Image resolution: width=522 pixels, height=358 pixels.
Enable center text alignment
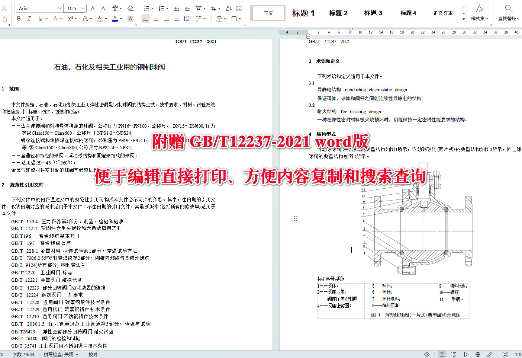tap(156, 19)
